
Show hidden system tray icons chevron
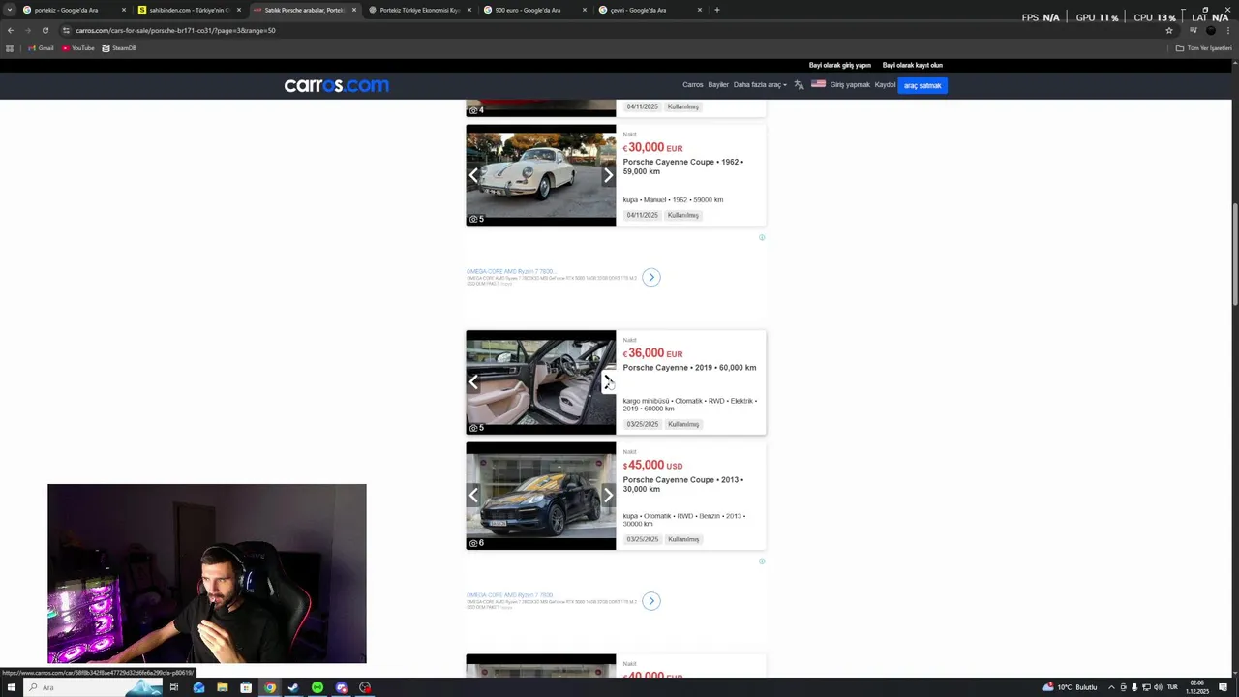point(1111,687)
